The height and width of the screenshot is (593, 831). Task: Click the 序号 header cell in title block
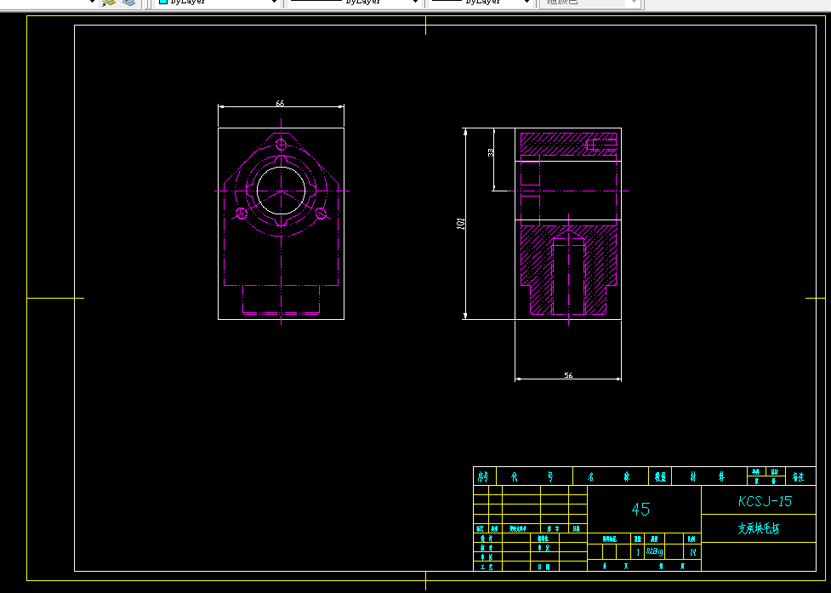483,477
